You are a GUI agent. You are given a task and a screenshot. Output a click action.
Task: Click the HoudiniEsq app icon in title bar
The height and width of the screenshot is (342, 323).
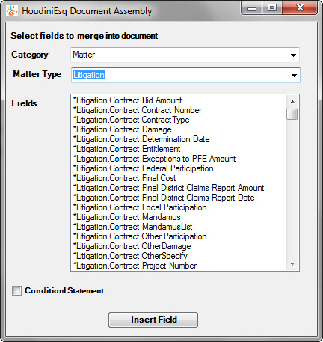click(x=12, y=11)
